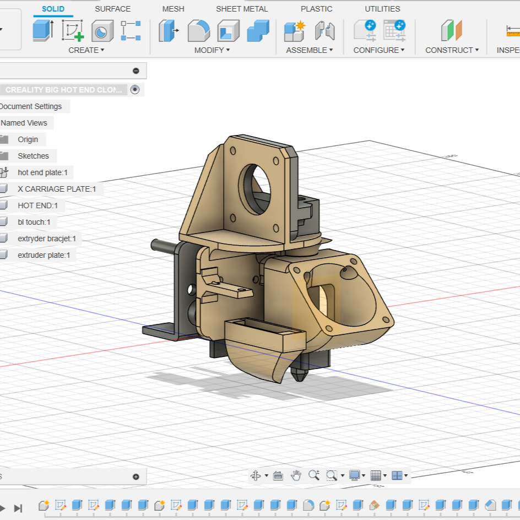This screenshot has width=520, height=520.
Task: Click the Orbit icon on the navigation bar
Action: pyautogui.click(x=256, y=475)
